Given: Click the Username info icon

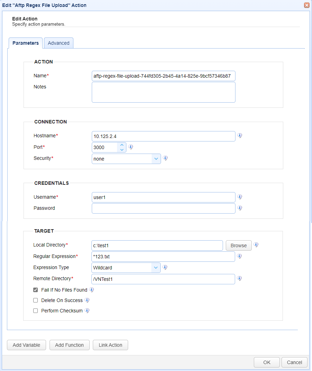Looking at the screenshot, I should (x=240, y=197).
